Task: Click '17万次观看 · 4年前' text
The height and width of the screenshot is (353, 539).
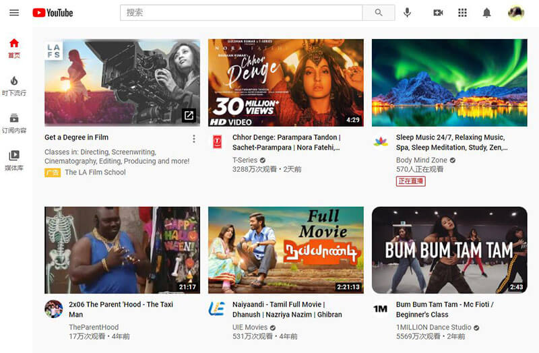Action: pos(99,336)
